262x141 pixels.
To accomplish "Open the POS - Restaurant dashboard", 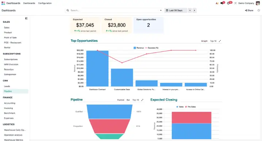I will pyautogui.click(x=13, y=43).
